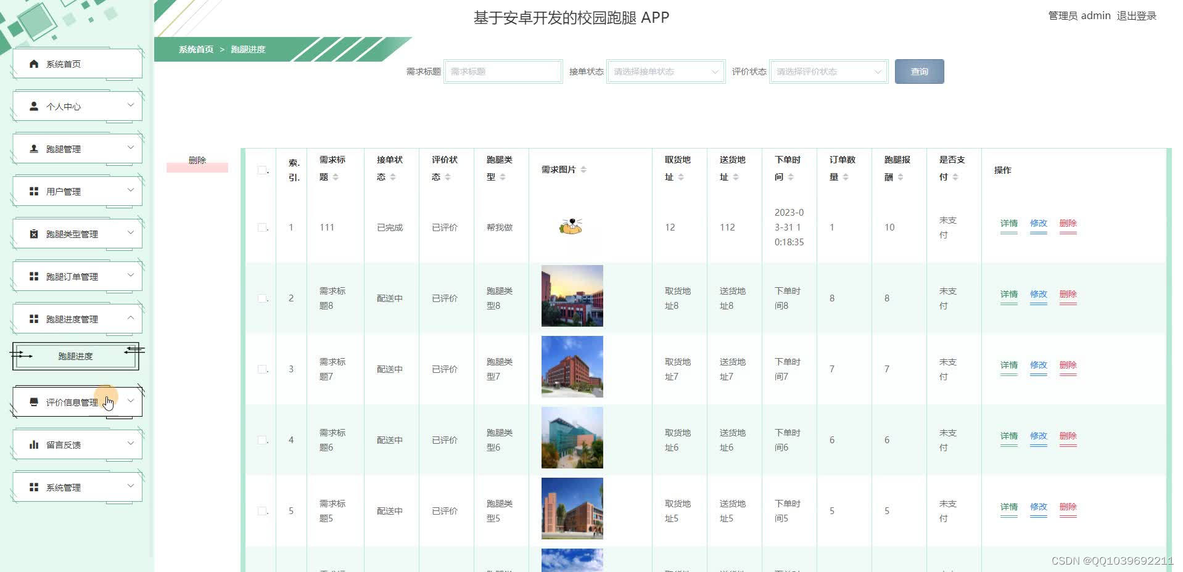The image size is (1183, 572).
Task: Click the 需求标题 search input field
Action: point(503,71)
